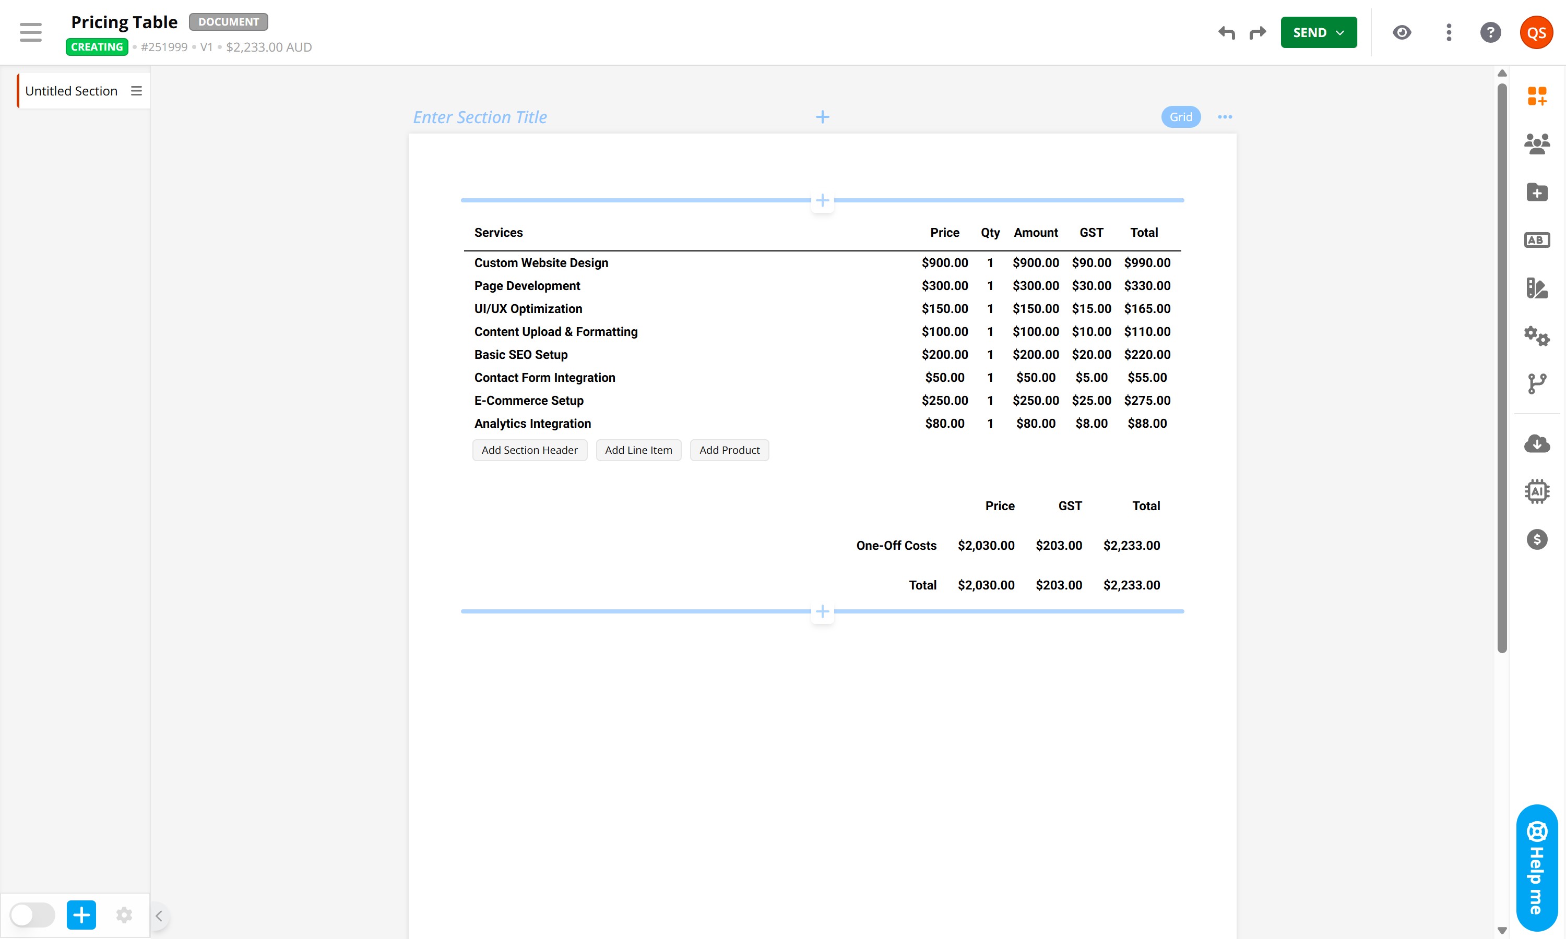Open the people/contacts icon in right sidebar

point(1536,145)
